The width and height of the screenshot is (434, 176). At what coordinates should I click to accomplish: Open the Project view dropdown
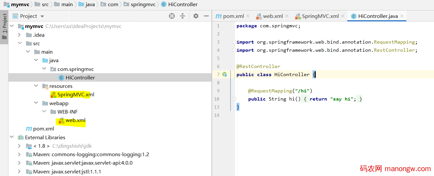pyautogui.click(x=42, y=16)
